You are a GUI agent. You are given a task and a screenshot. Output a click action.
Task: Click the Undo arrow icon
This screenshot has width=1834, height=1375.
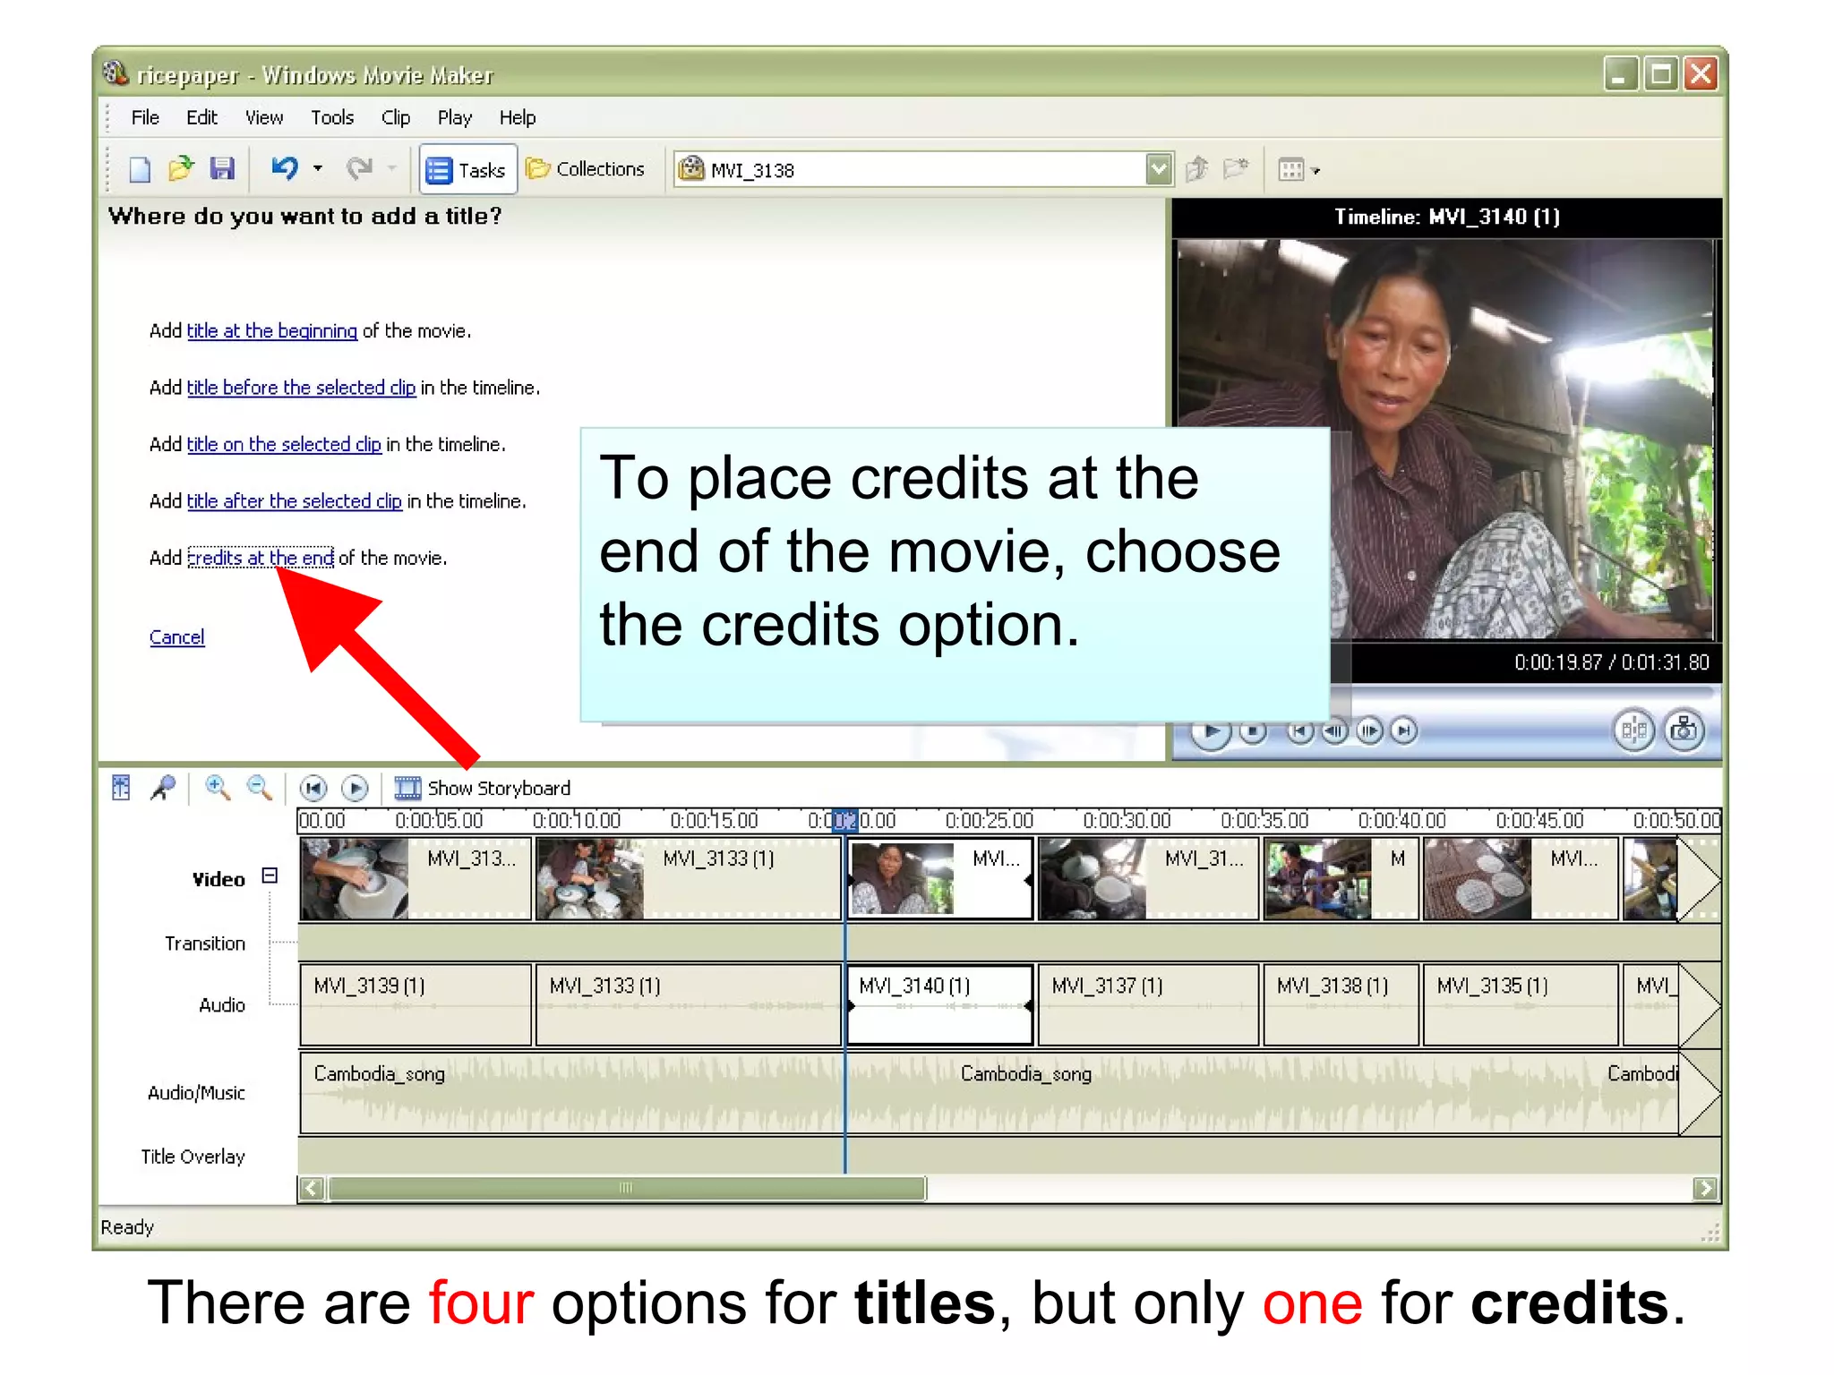click(285, 168)
